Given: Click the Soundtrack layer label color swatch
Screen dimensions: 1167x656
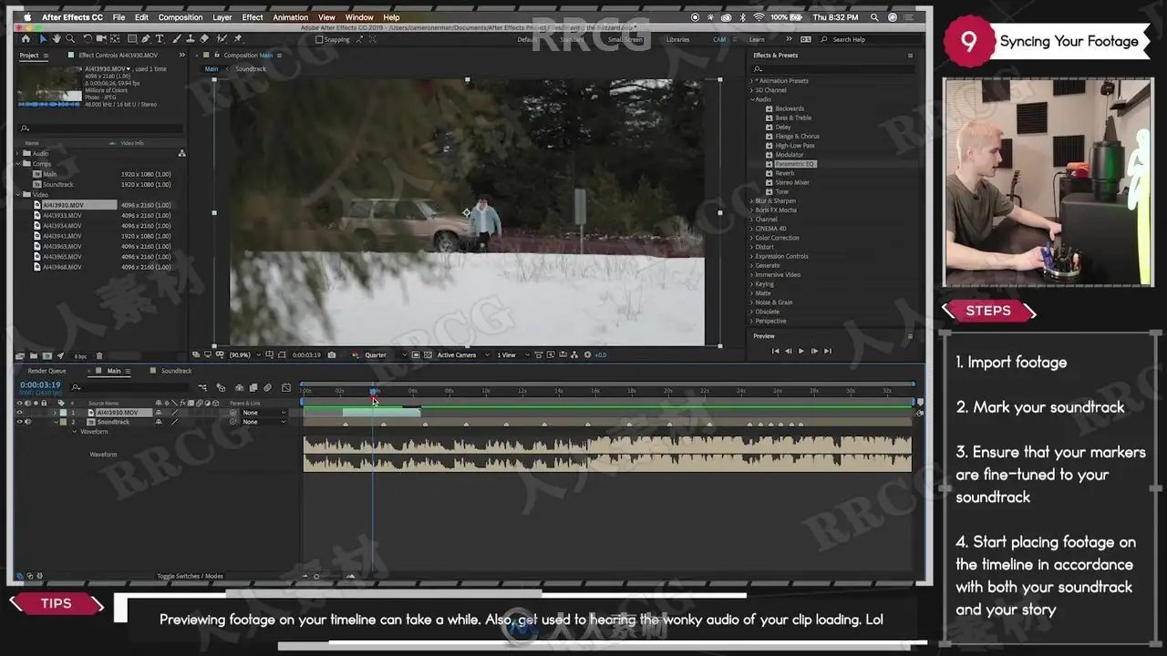Looking at the screenshot, I should (x=63, y=422).
